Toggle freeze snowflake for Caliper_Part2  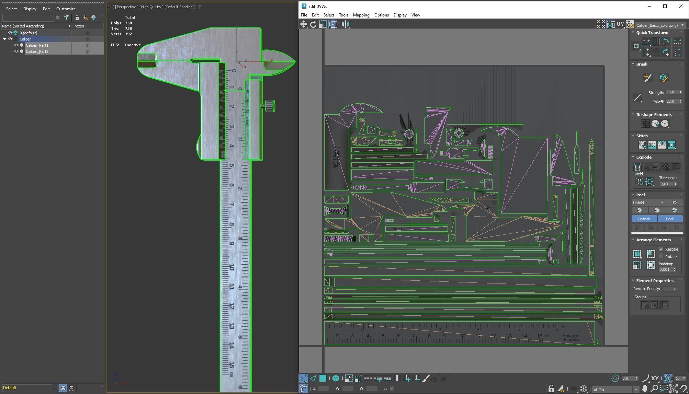coord(88,51)
